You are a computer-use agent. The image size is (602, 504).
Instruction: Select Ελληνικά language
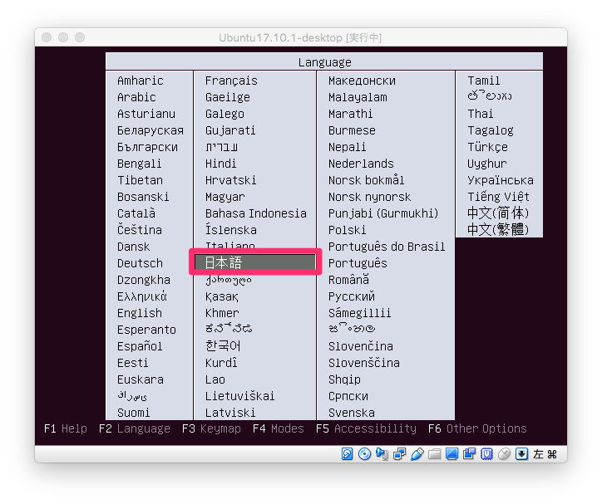point(142,296)
